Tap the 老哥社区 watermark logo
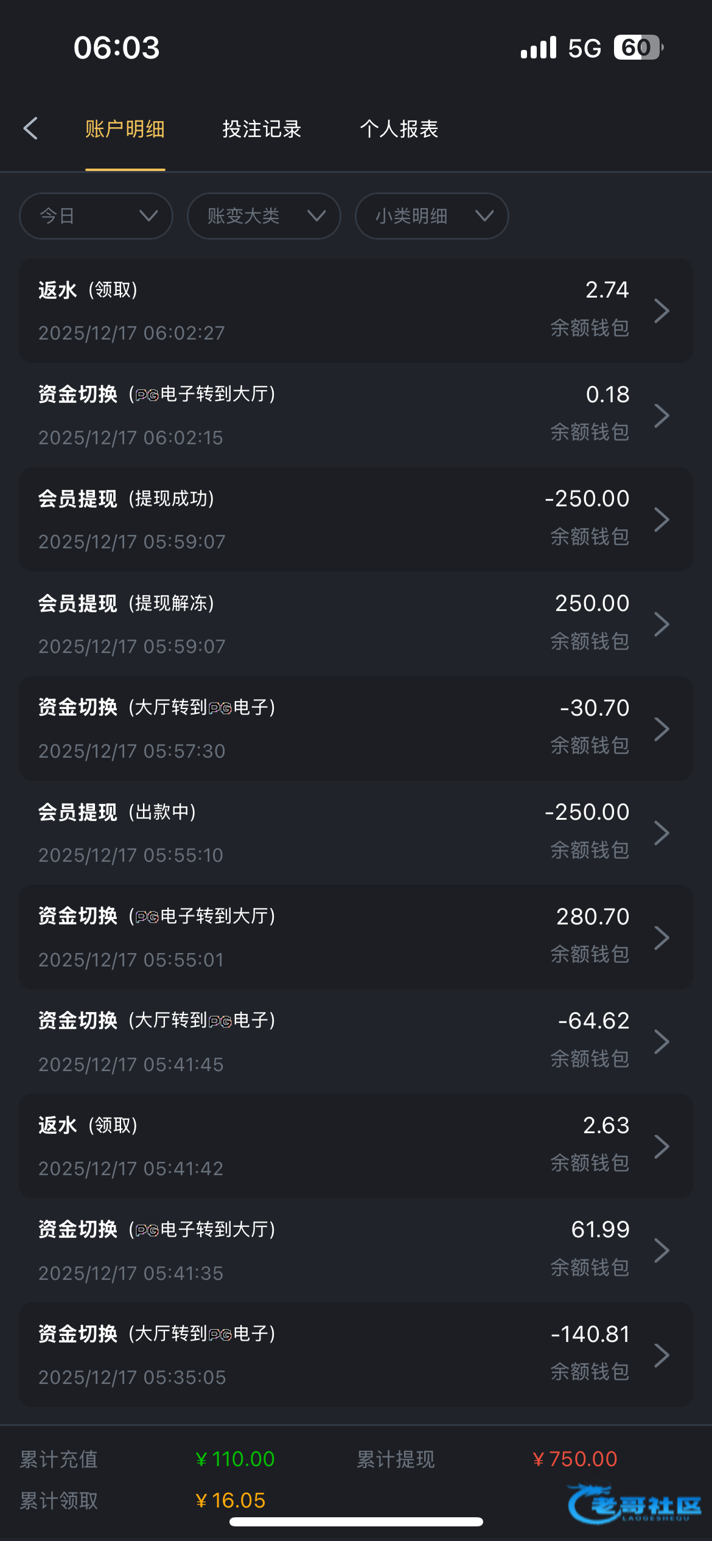 pyautogui.click(x=634, y=1504)
